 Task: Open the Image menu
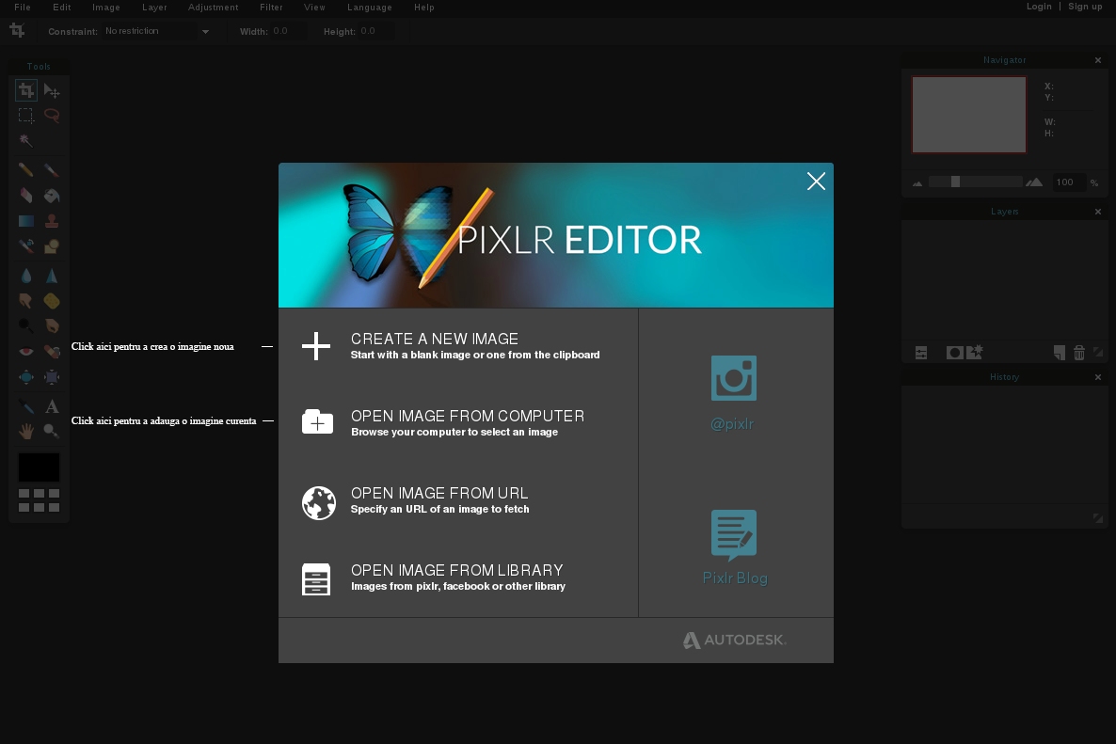point(106,8)
